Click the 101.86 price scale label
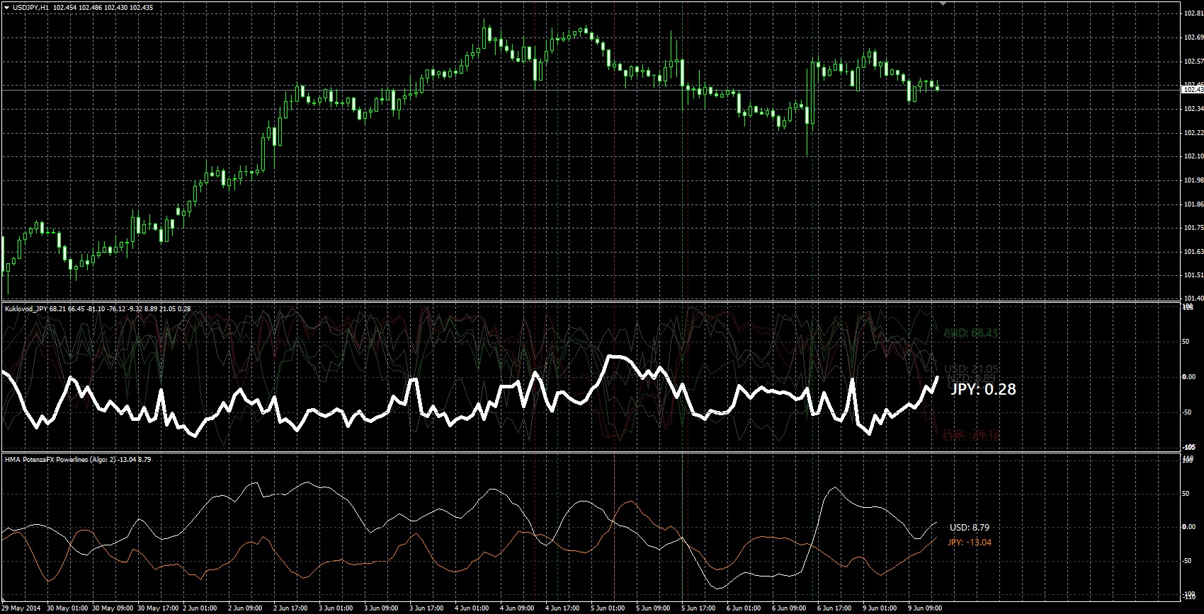Viewport: 1204px width, 614px height. pyautogui.click(x=1193, y=204)
